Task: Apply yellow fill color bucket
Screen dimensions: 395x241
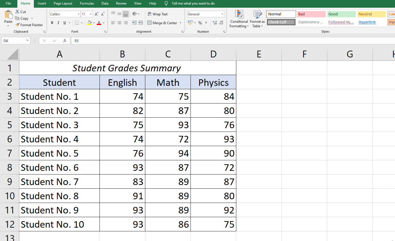Action: (x=89, y=23)
